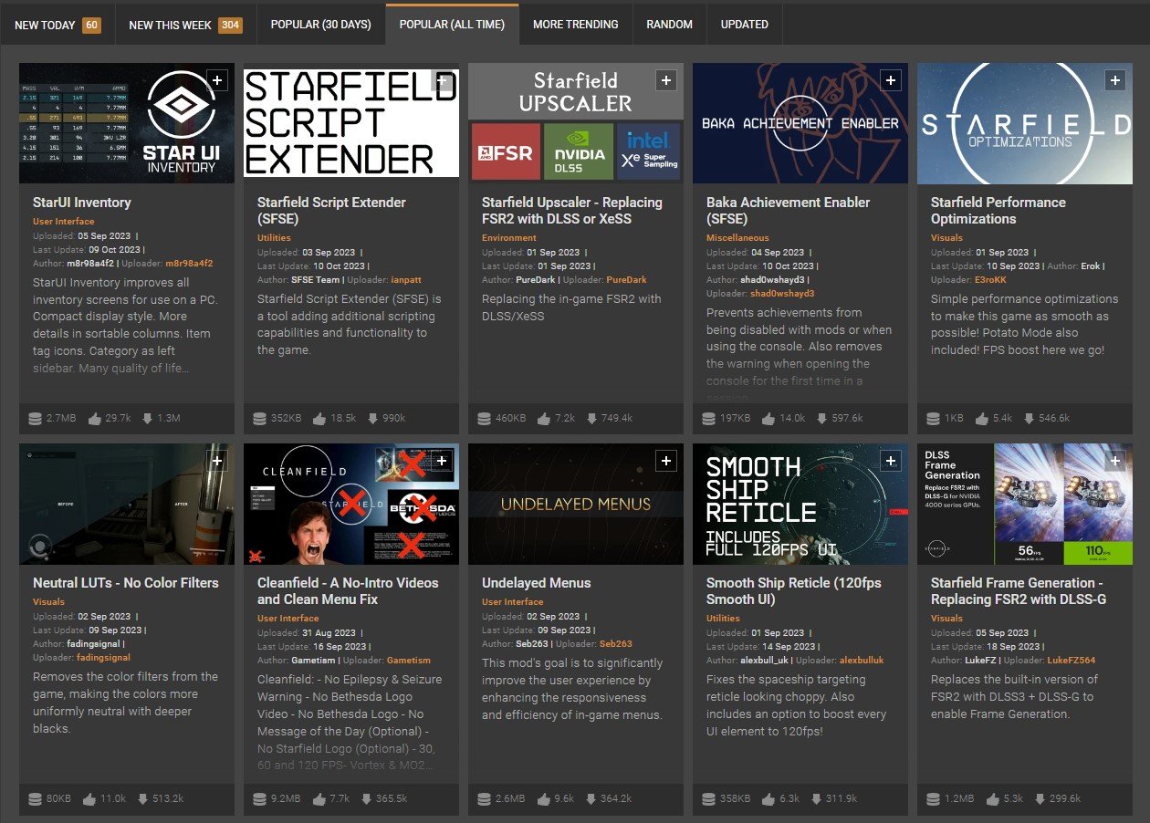The image size is (1150, 823).
Task: Click the endorsements thumbs-up icon for StarUI Inventory
Action: 96,419
